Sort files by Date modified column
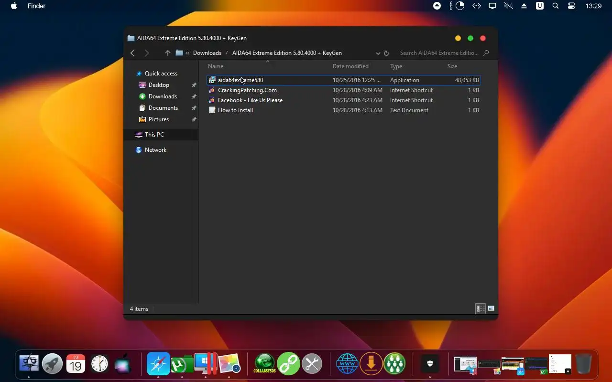The image size is (612, 382). pyautogui.click(x=350, y=66)
